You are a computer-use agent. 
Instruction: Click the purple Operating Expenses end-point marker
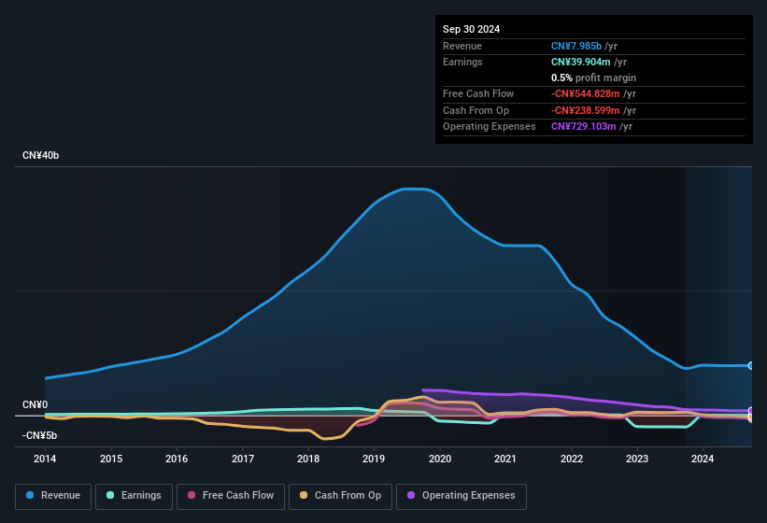pos(751,411)
